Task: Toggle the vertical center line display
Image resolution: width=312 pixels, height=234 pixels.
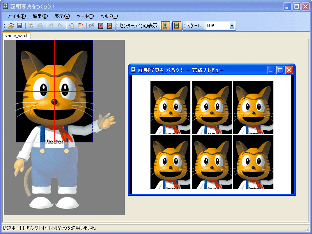Action: 165,26
